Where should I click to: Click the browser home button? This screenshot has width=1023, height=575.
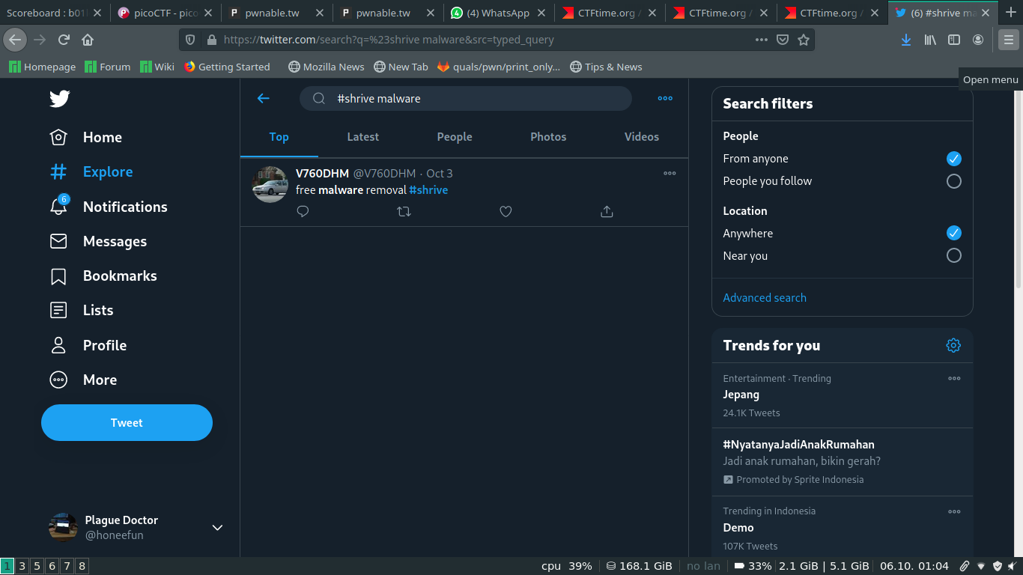(88, 40)
